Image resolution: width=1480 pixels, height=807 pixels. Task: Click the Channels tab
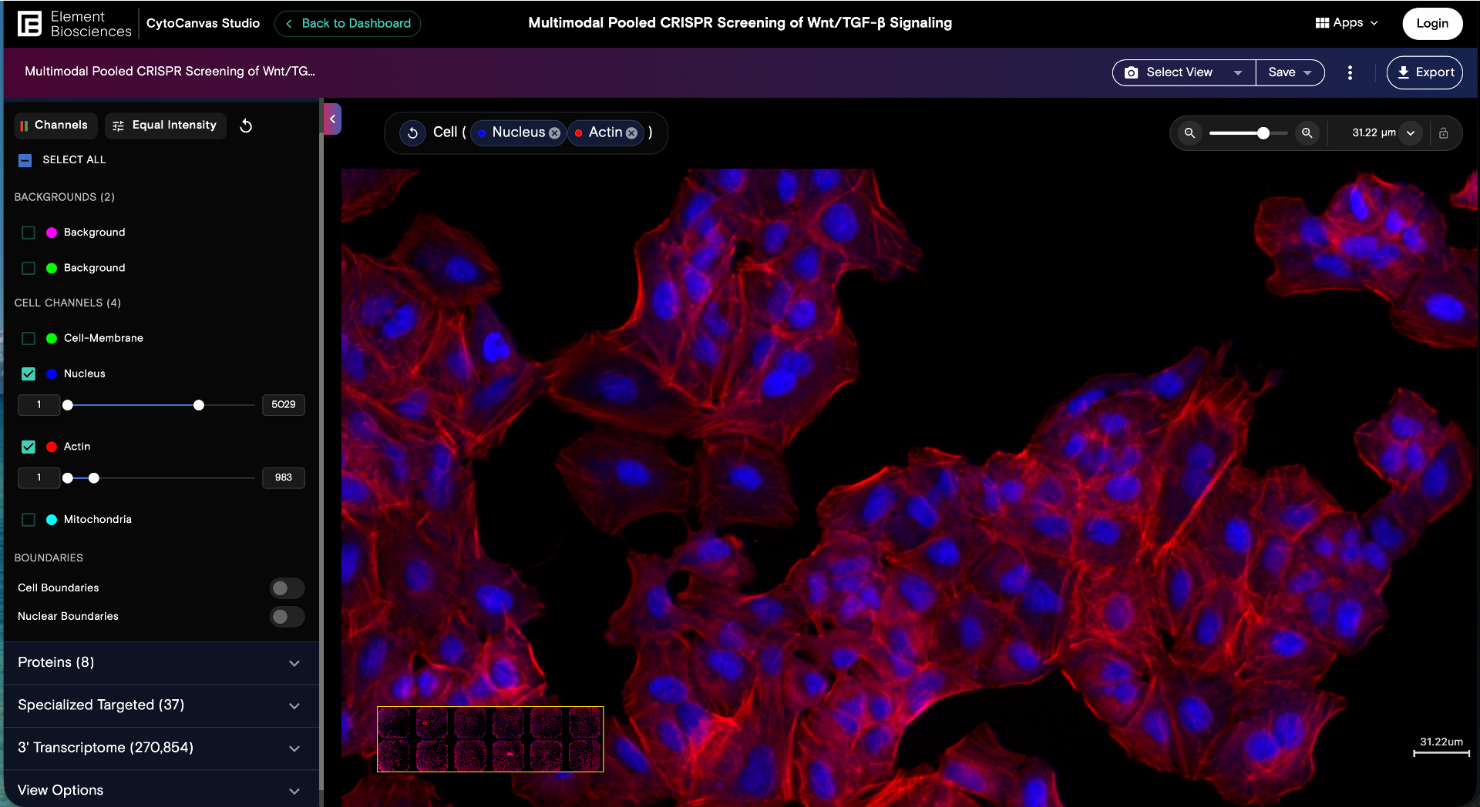pyautogui.click(x=55, y=126)
